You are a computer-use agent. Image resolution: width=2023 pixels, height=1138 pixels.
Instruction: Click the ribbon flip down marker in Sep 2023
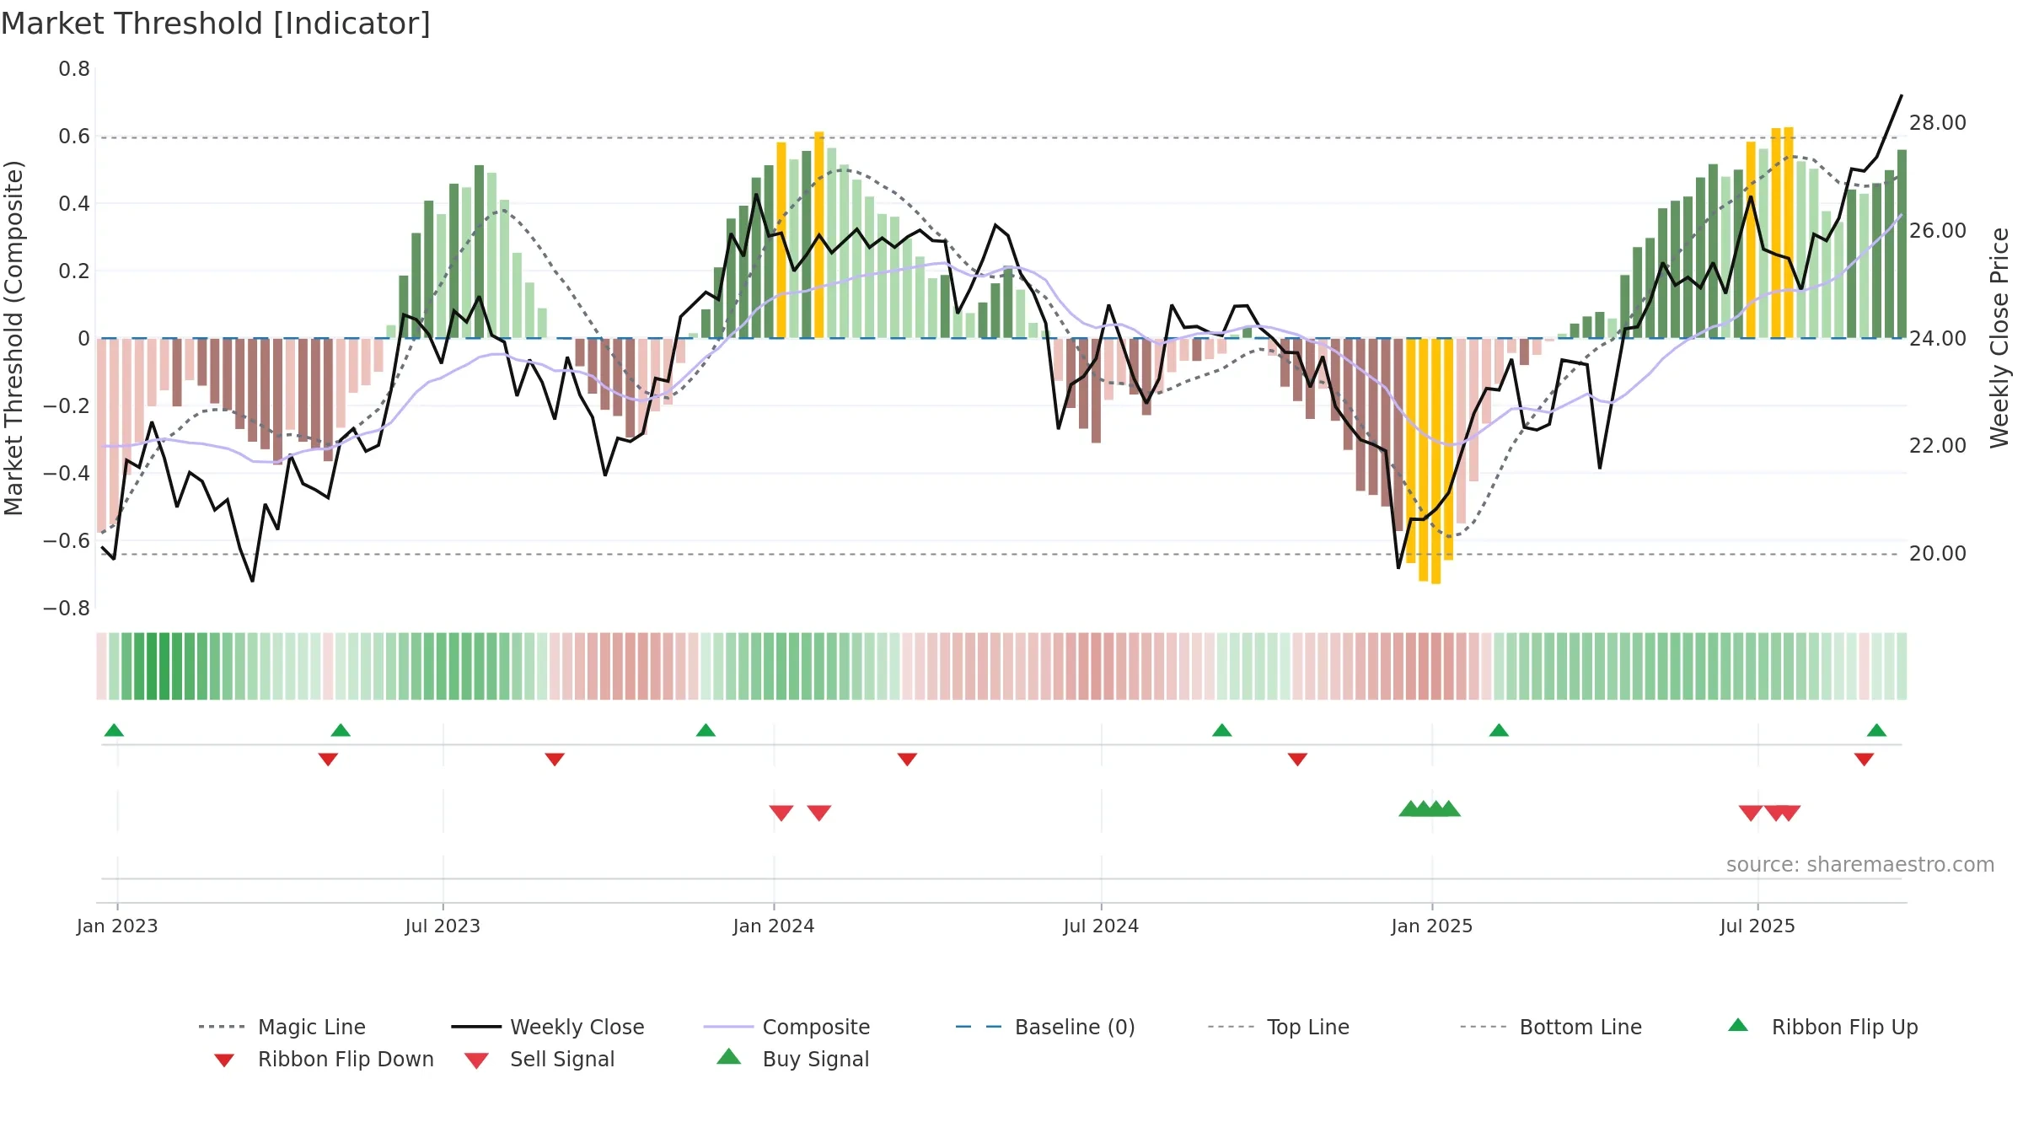(x=555, y=760)
